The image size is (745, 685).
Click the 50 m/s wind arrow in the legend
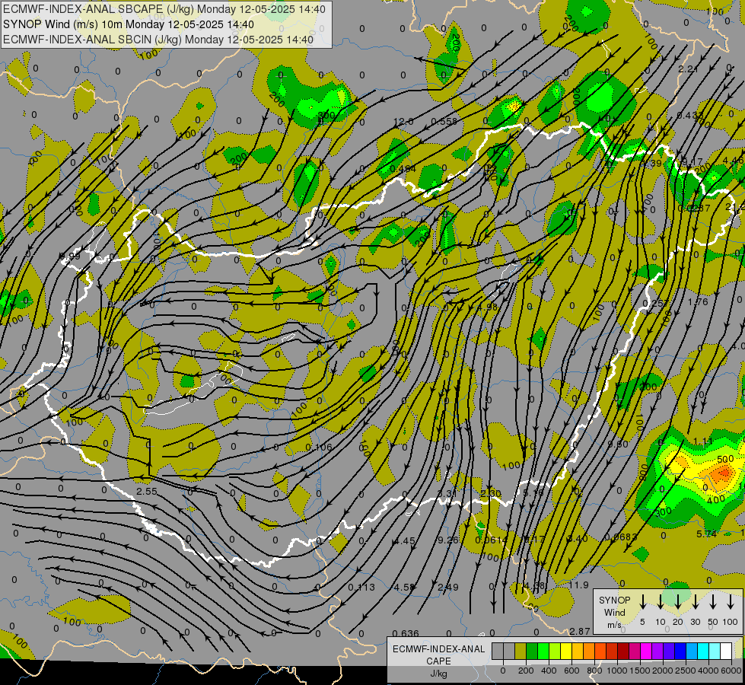point(713,602)
